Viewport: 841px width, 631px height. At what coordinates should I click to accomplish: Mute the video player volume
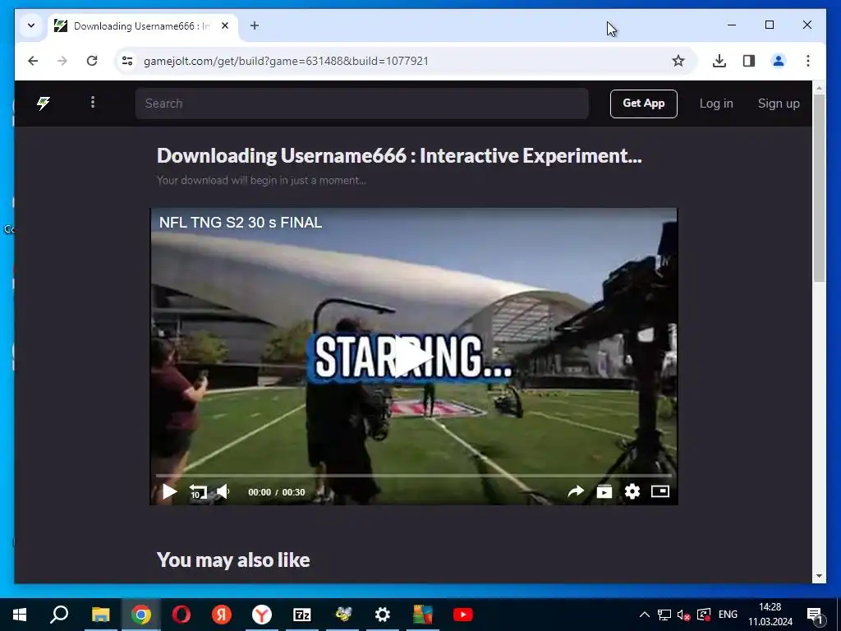click(223, 491)
